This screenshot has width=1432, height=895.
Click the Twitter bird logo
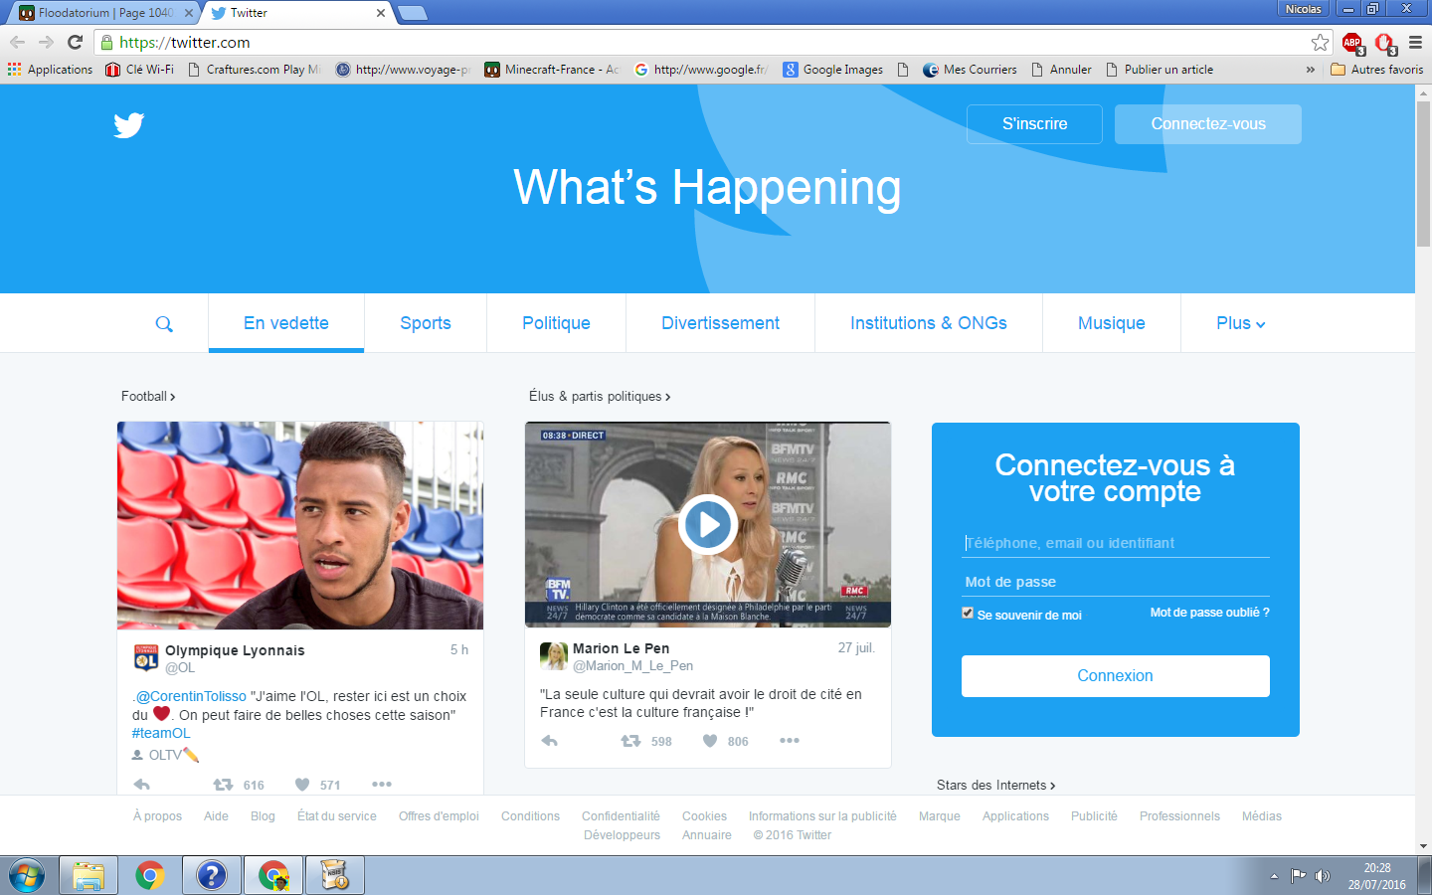click(x=128, y=125)
